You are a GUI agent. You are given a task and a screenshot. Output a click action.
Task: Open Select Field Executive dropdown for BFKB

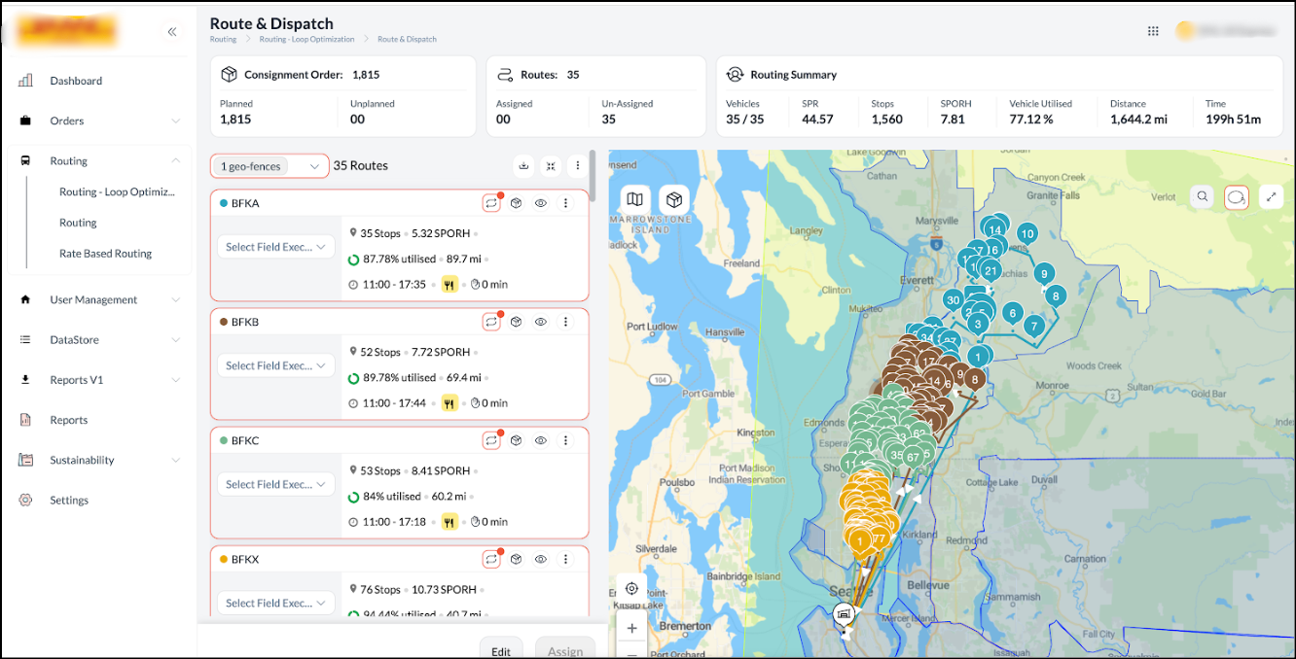pyautogui.click(x=275, y=365)
